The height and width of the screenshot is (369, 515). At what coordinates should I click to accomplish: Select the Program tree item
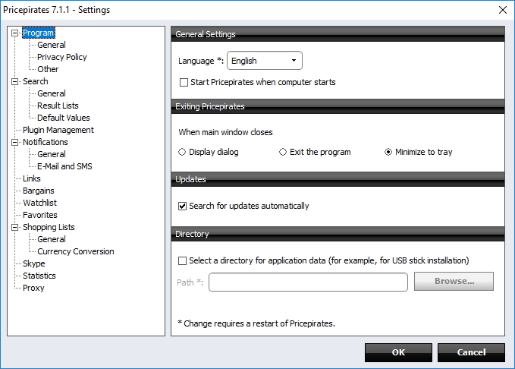click(x=39, y=33)
